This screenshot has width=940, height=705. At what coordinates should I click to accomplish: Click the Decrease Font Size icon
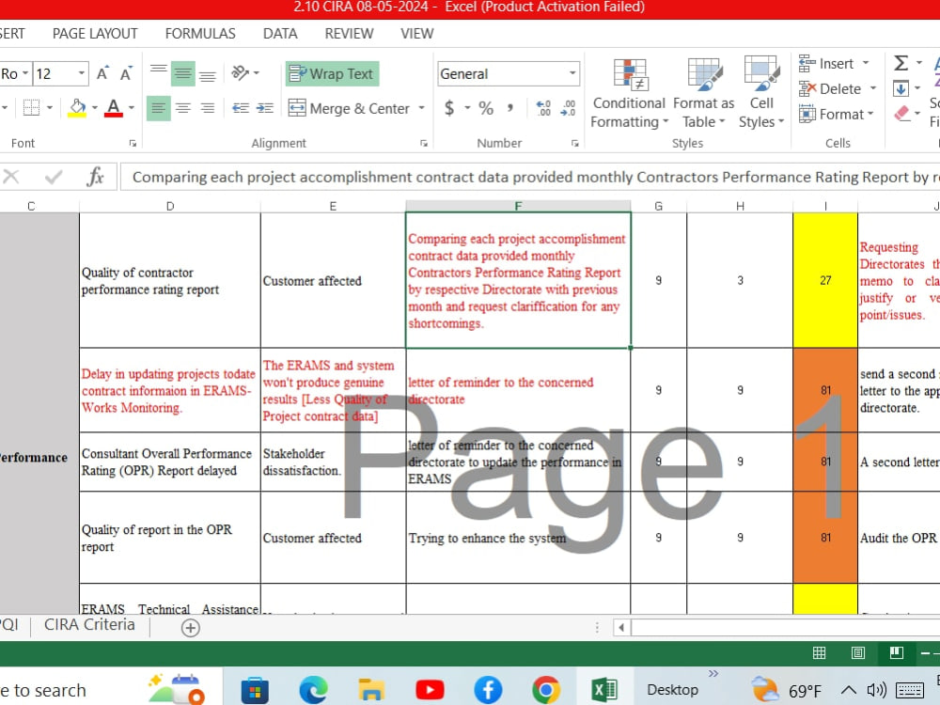[126, 73]
